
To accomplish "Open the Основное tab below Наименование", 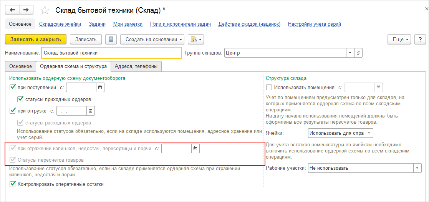I will (x=20, y=66).
